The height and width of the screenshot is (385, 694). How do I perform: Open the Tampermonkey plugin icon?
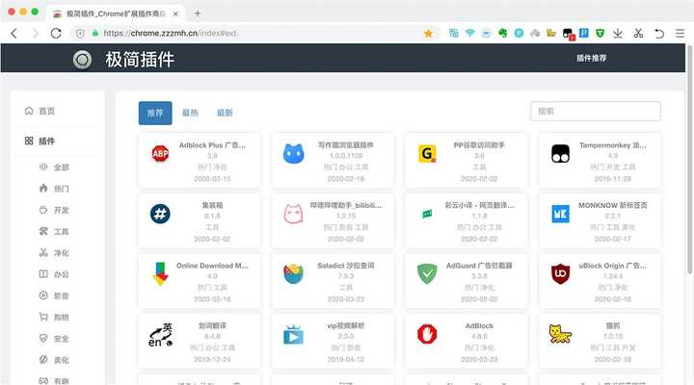pos(560,153)
